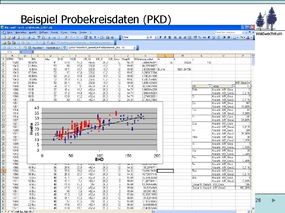Open the Wechseln zu dropdown
The width and height of the screenshot is (285, 213).
[x=53, y=48]
